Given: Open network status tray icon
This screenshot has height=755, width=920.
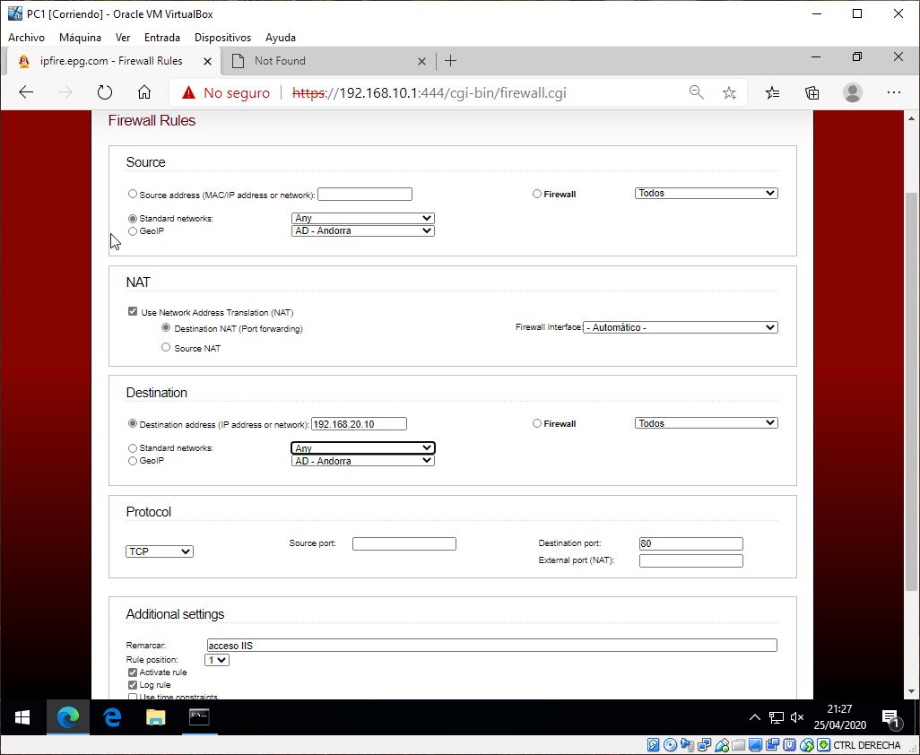Looking at the screenshot, I should coord(777,716).
